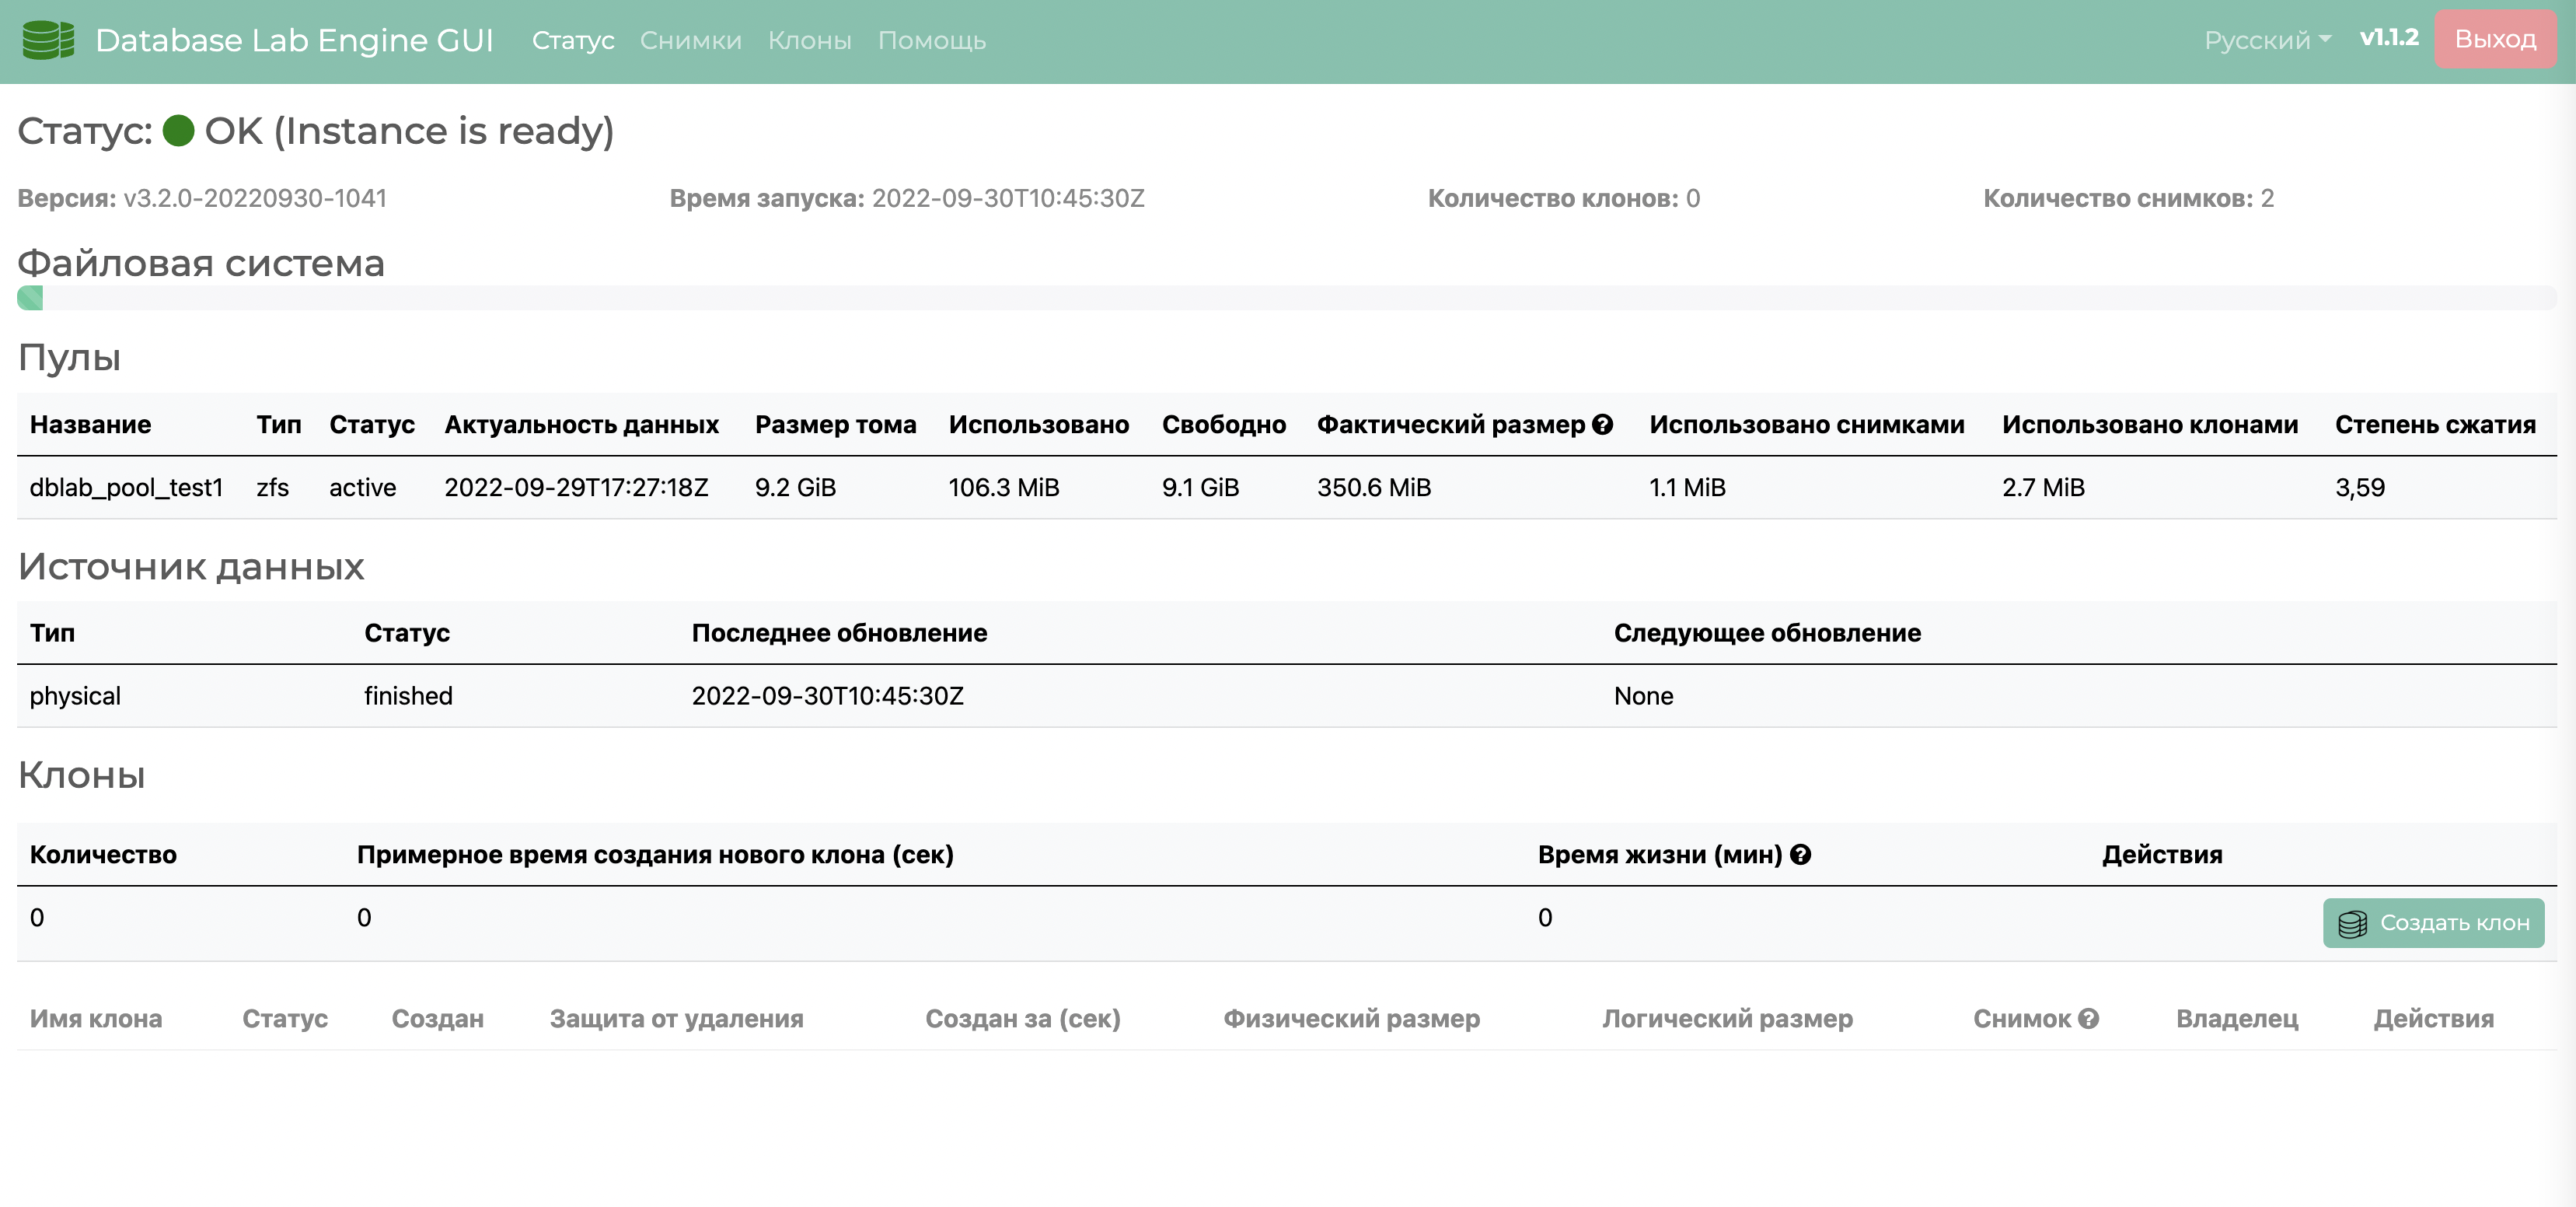Viewport: 2576px width, 1207px height.
Task: Click used by snapshots 1.1 MiB
Action: [x=1687, y=488]
